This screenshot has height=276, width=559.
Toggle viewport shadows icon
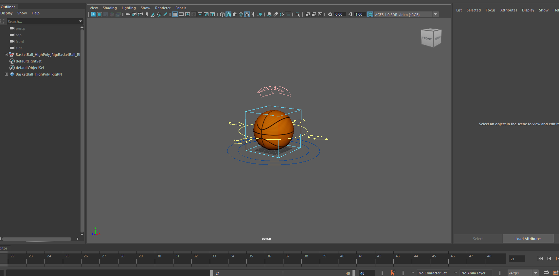[260, 14]
